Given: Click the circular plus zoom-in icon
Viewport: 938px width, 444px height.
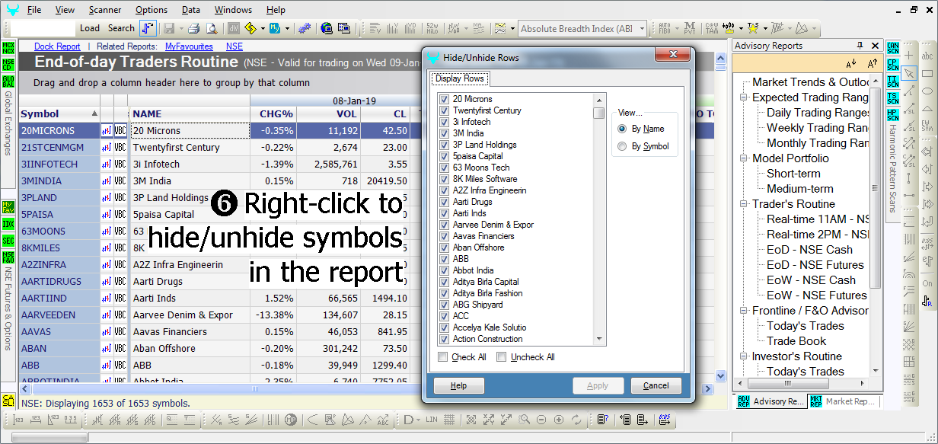Looking at the screenshot, I should point(559,419).
